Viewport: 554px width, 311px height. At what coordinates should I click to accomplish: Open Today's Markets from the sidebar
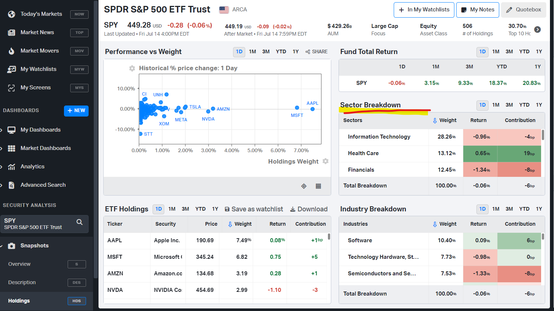tap(41, 14)
